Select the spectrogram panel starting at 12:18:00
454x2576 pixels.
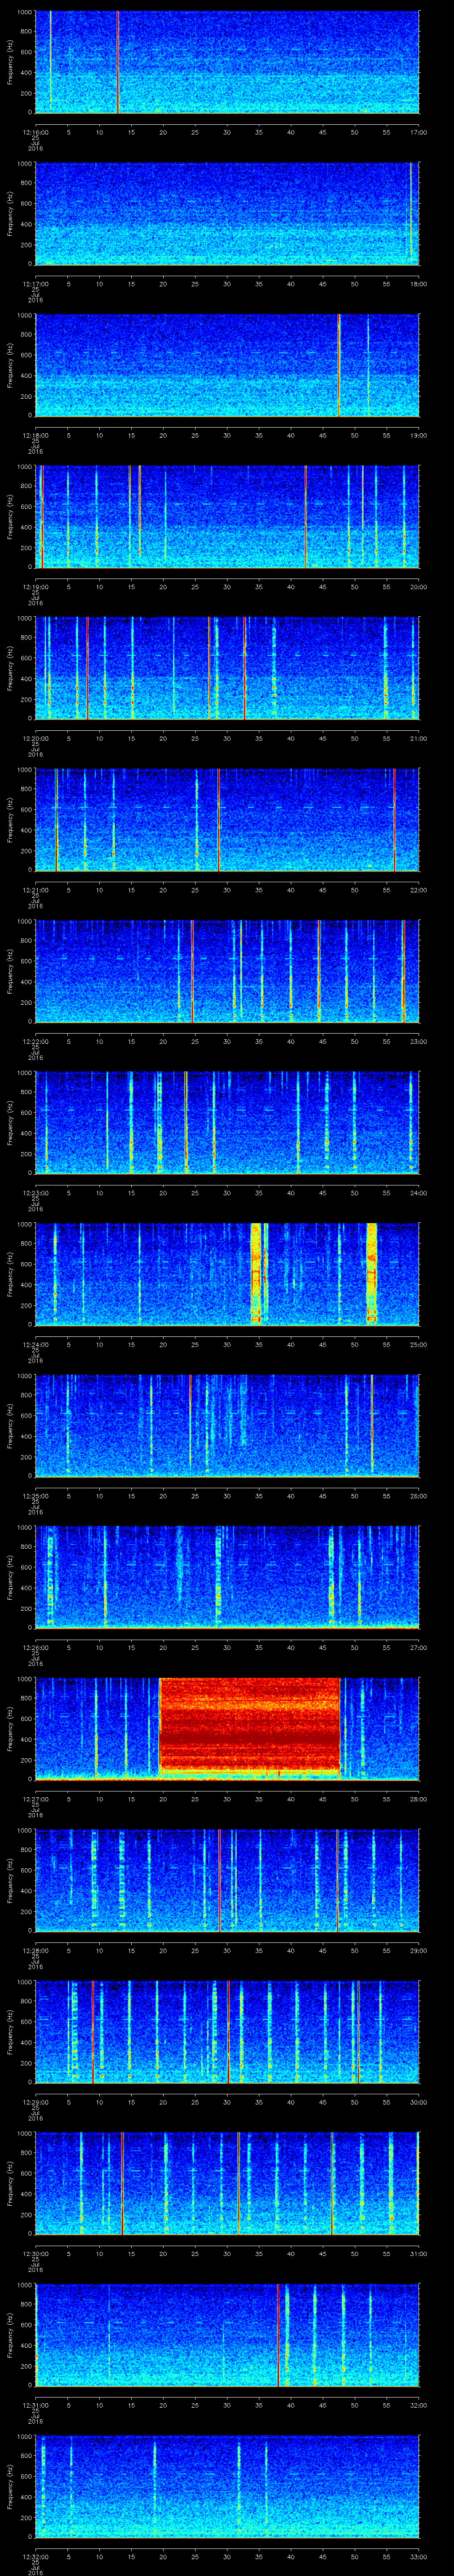pos(227,365)
